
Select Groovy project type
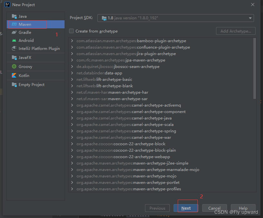[36, 67]
